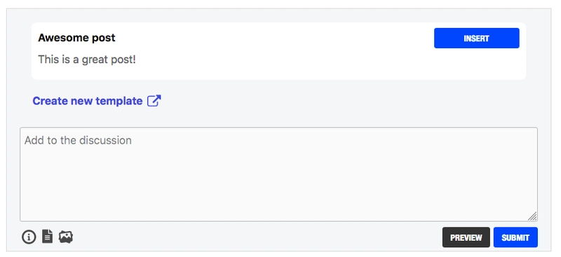Image resolution: width=561 pixels, height=257 pixels.
Task: Click the circled letter i icon below textarea
Action: (x=29, y=237)
